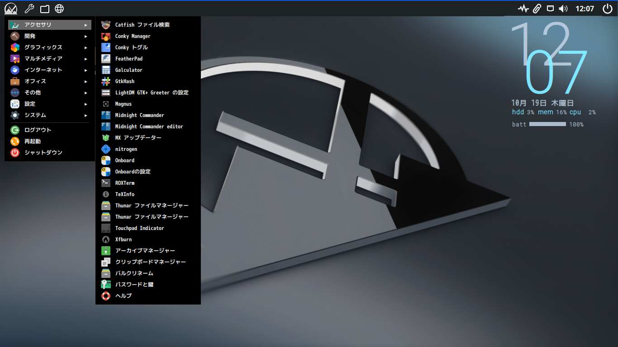
Task: Expand the システム submenu arrow
Action: point(86,115)
